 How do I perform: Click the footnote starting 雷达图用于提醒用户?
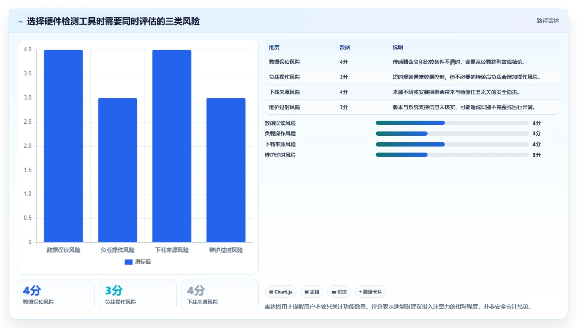point(398,307)
